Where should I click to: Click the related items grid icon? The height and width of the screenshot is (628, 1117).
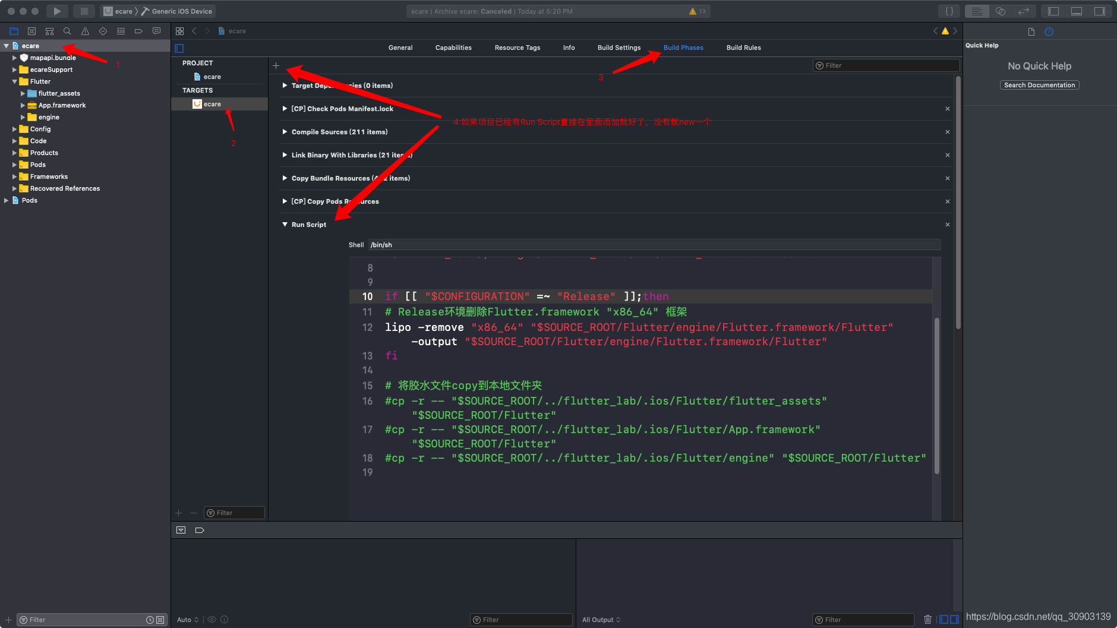[x=180, y=31]
